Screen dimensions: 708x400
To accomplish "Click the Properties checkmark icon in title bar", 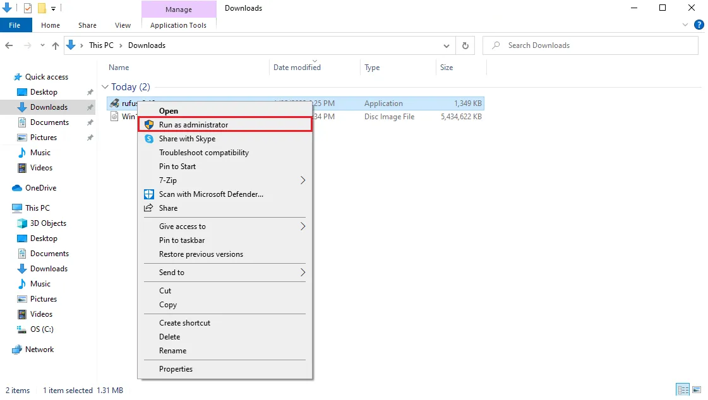I will point(28,8).
